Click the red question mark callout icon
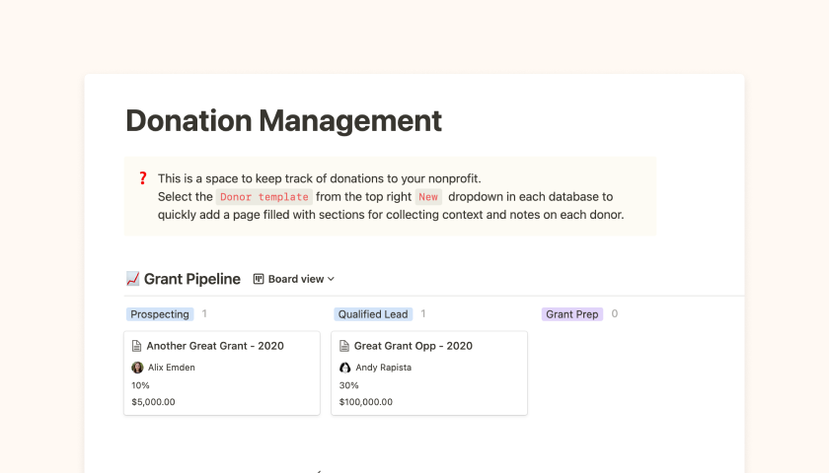The image size is (829, 473). pyautogui.click(x=142, y=178)
